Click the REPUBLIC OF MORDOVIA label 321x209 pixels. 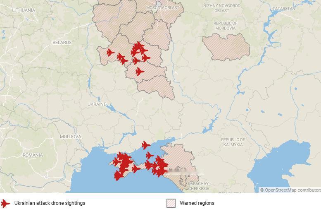point(226,26)
